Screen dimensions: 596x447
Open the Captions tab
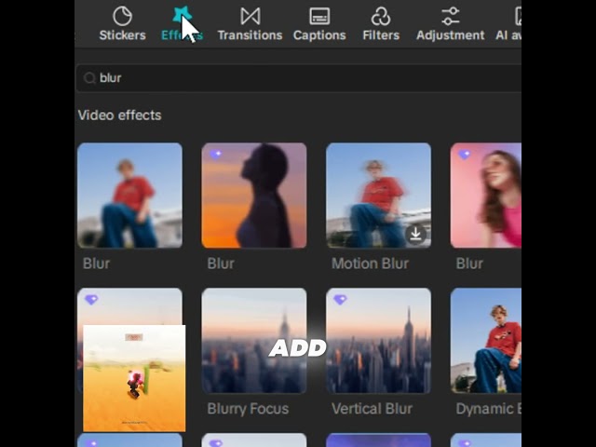319,23
